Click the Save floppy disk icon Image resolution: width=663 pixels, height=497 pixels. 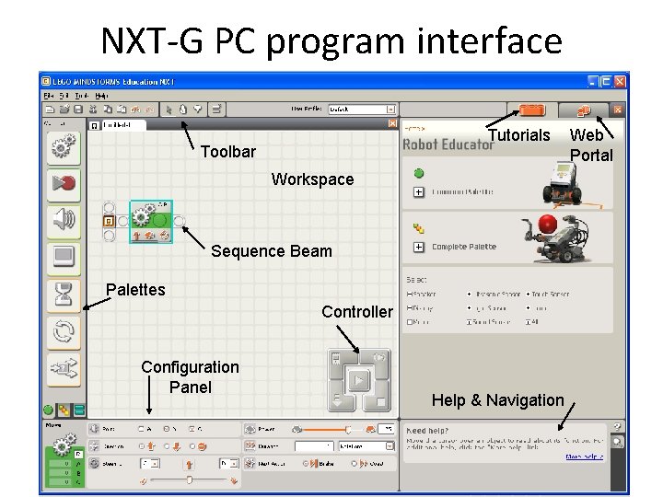[78, 110]
